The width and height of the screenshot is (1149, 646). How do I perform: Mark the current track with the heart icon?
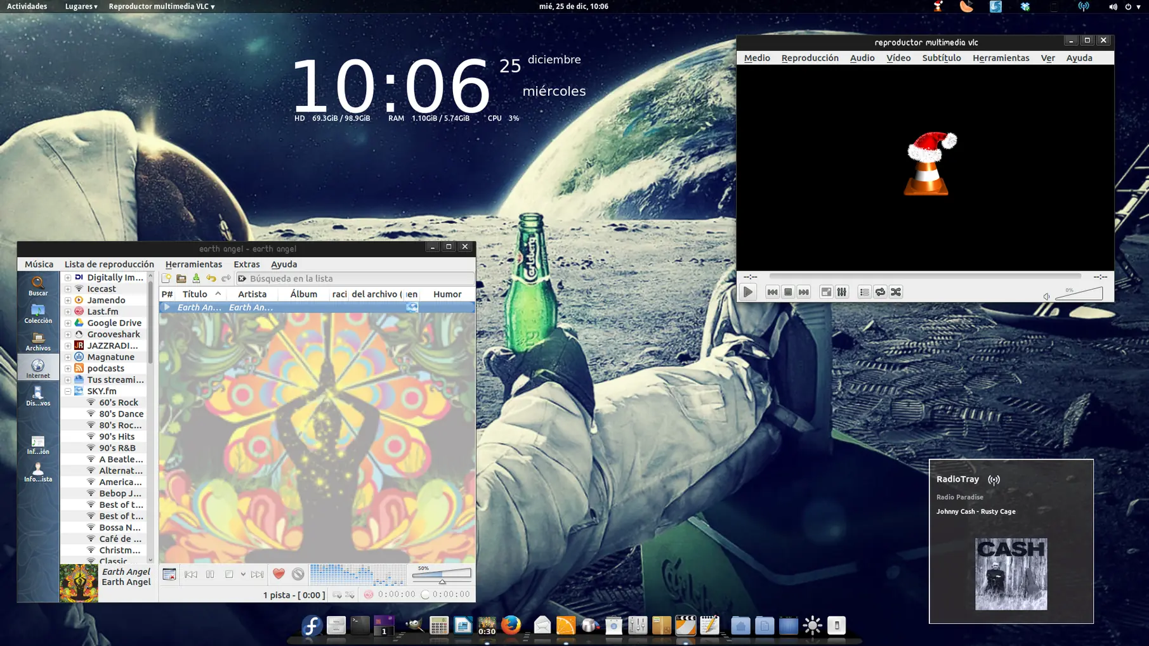click(278, 574)
